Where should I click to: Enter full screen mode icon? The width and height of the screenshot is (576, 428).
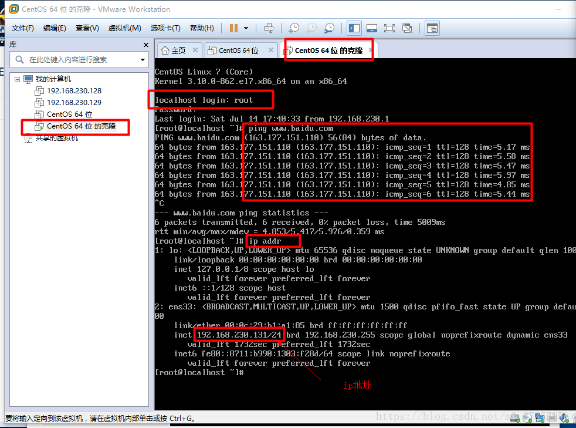pos(389,28)
